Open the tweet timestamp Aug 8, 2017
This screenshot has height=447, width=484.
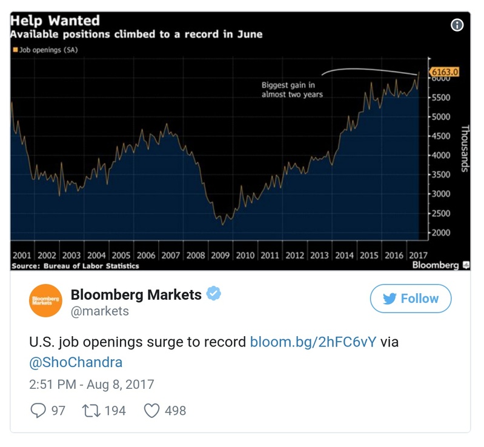[91, 385]
